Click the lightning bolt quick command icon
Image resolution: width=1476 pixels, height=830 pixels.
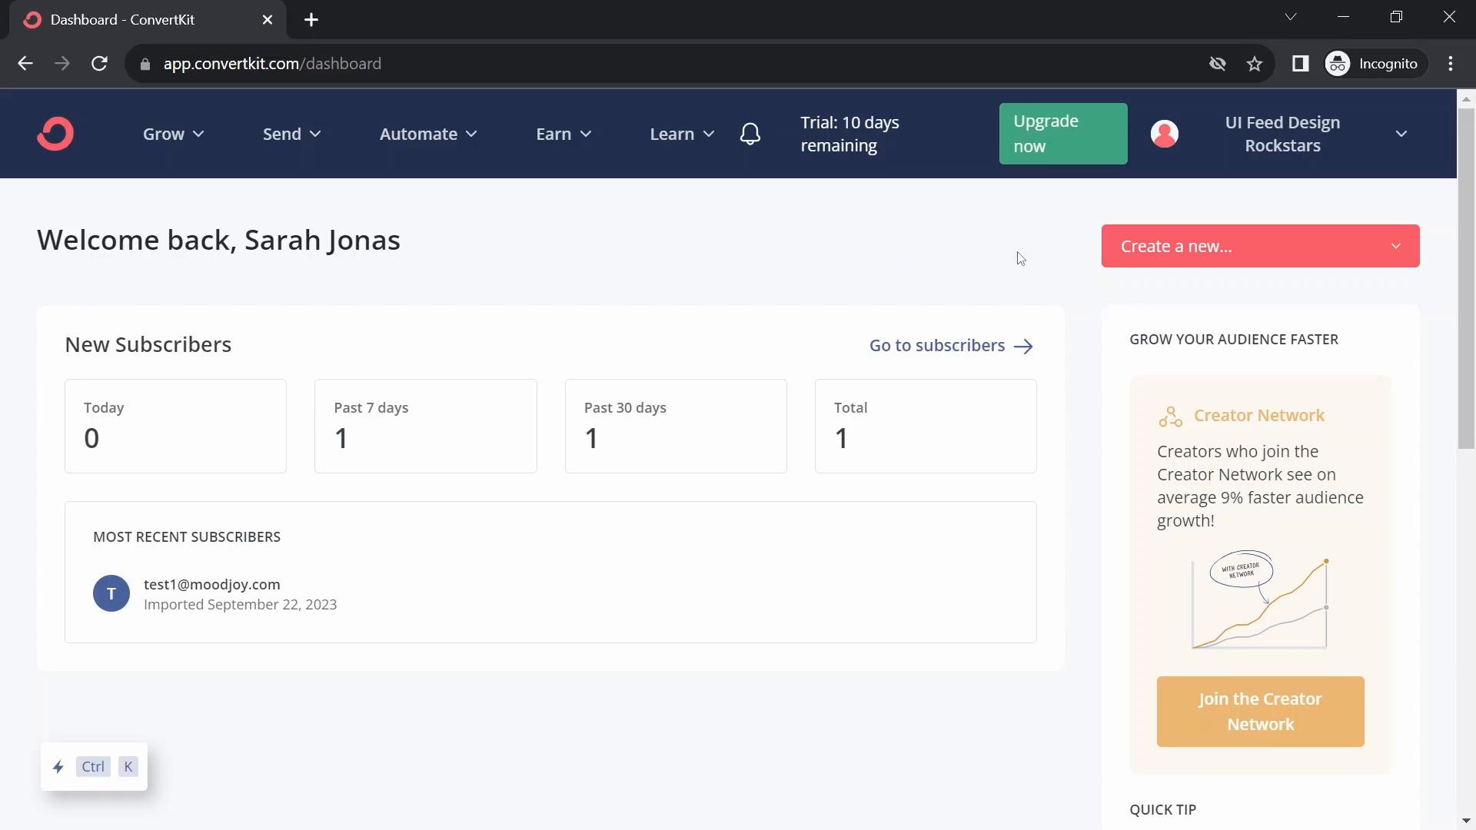[58, 766]
